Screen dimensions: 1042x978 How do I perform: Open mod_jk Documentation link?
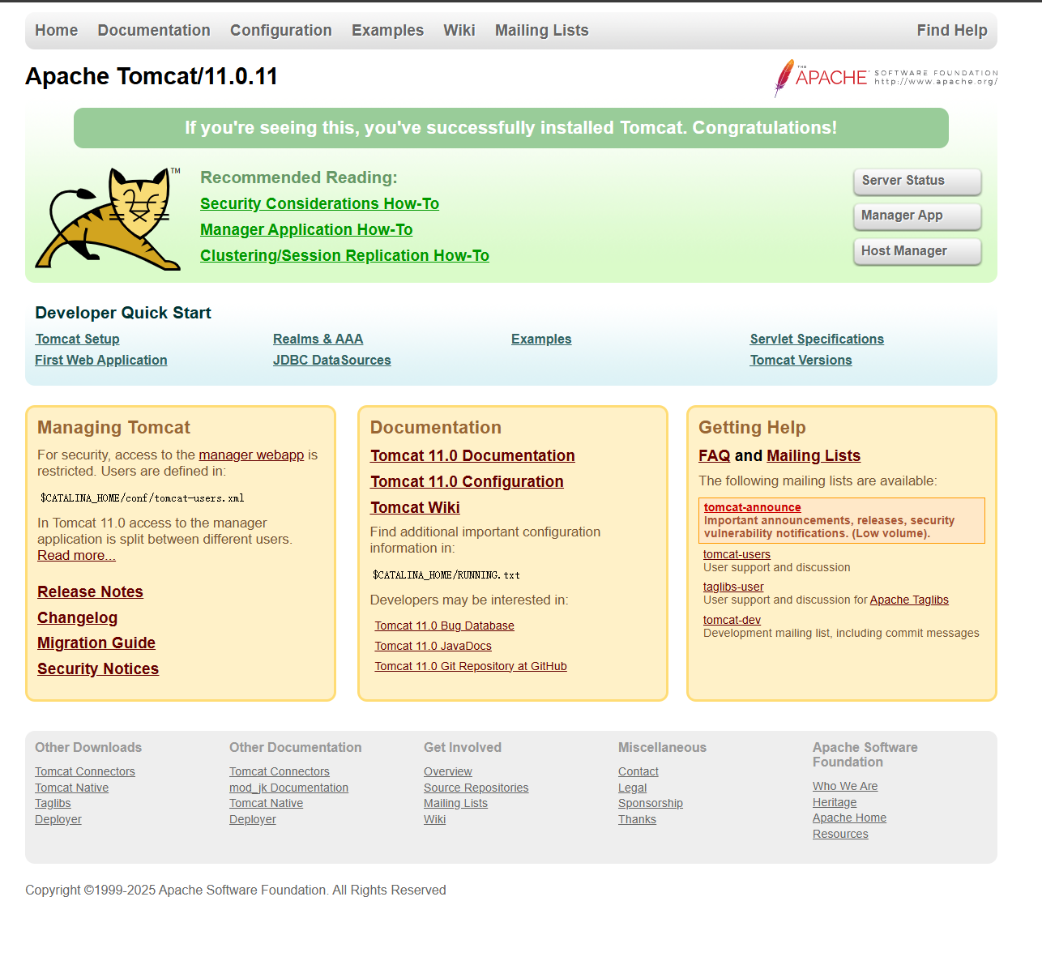tap(288, 788)
